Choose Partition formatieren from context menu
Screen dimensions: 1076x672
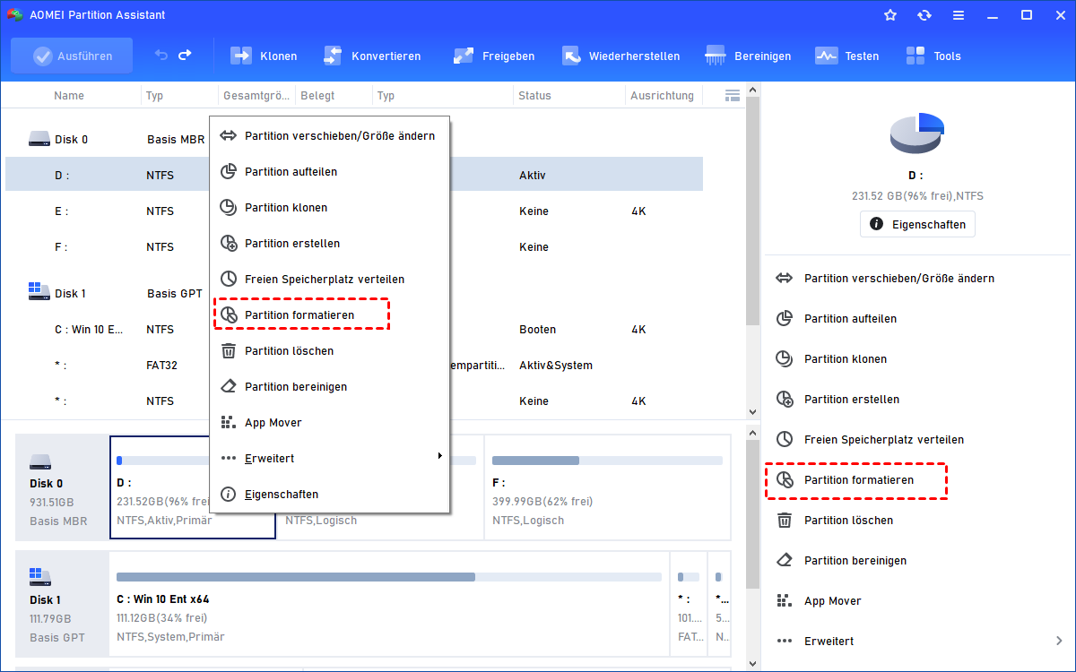tap(300, 315)
